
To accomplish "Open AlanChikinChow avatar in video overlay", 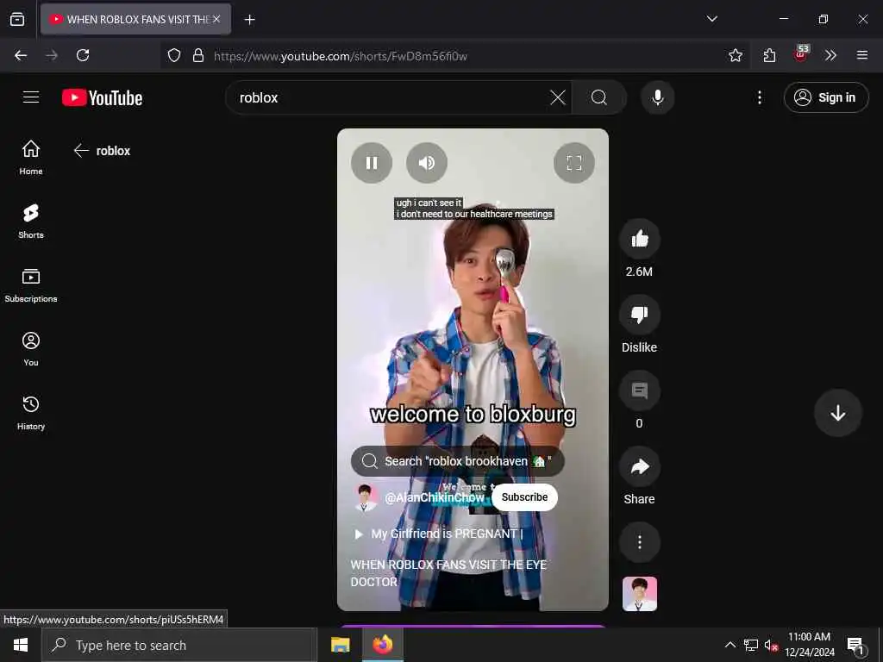I will coord(366,497).
